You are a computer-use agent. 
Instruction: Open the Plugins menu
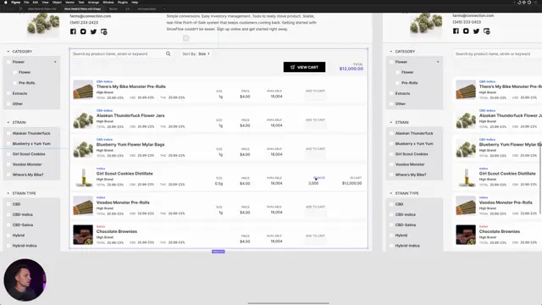122,3
